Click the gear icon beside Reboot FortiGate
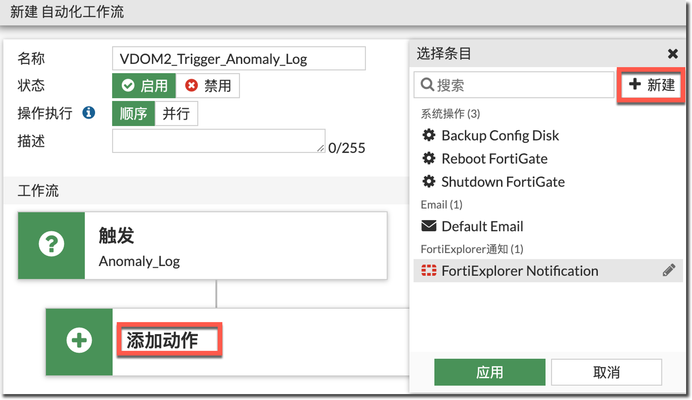Viewport: 692px width, 400px height. click(x=429, y=158)
